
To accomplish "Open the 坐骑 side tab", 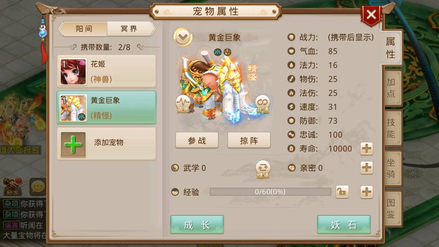I will pos(391,168).
